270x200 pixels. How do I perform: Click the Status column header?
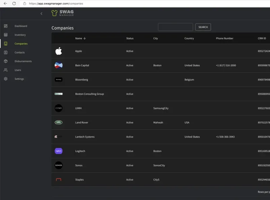pos(130,38)
